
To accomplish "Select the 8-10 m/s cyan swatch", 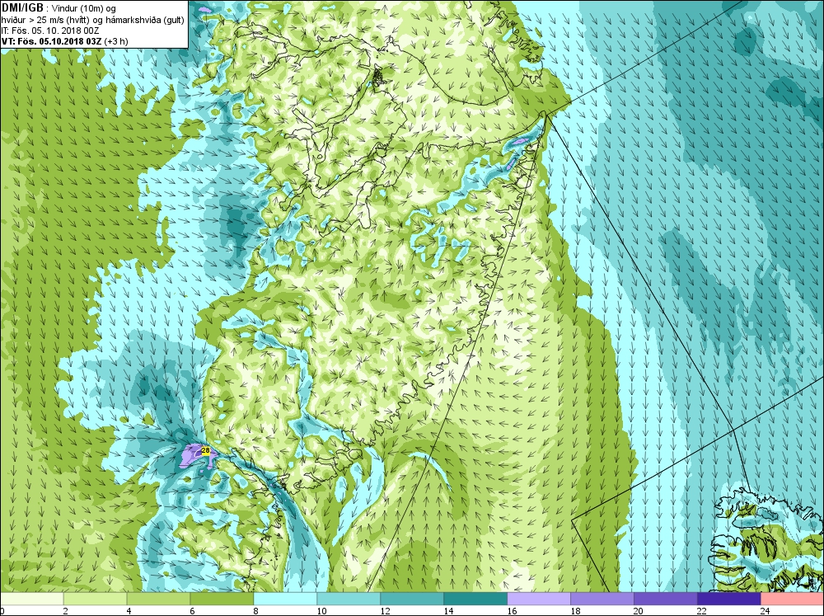I will click(x=285, y=600).
